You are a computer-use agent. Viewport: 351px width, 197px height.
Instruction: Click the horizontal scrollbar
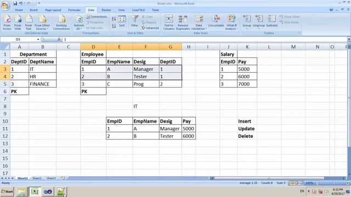[x=269, y=178]
